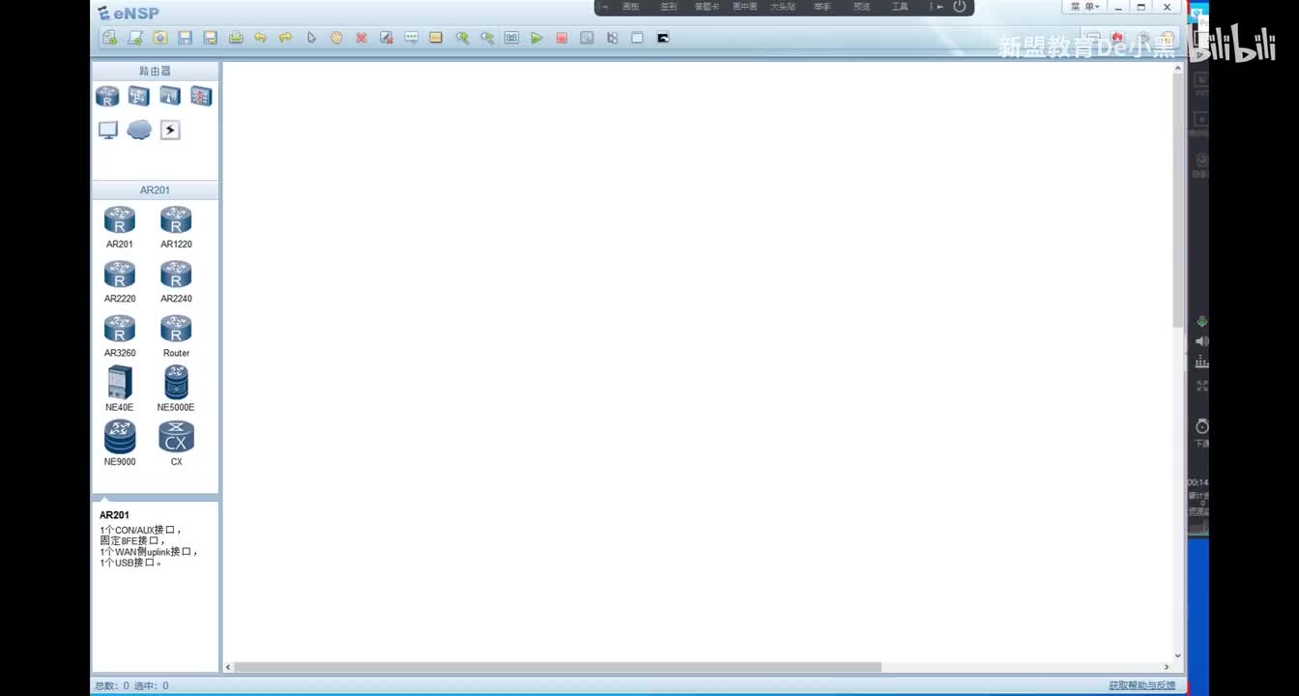Open an existing topology file

pos(160,38)
